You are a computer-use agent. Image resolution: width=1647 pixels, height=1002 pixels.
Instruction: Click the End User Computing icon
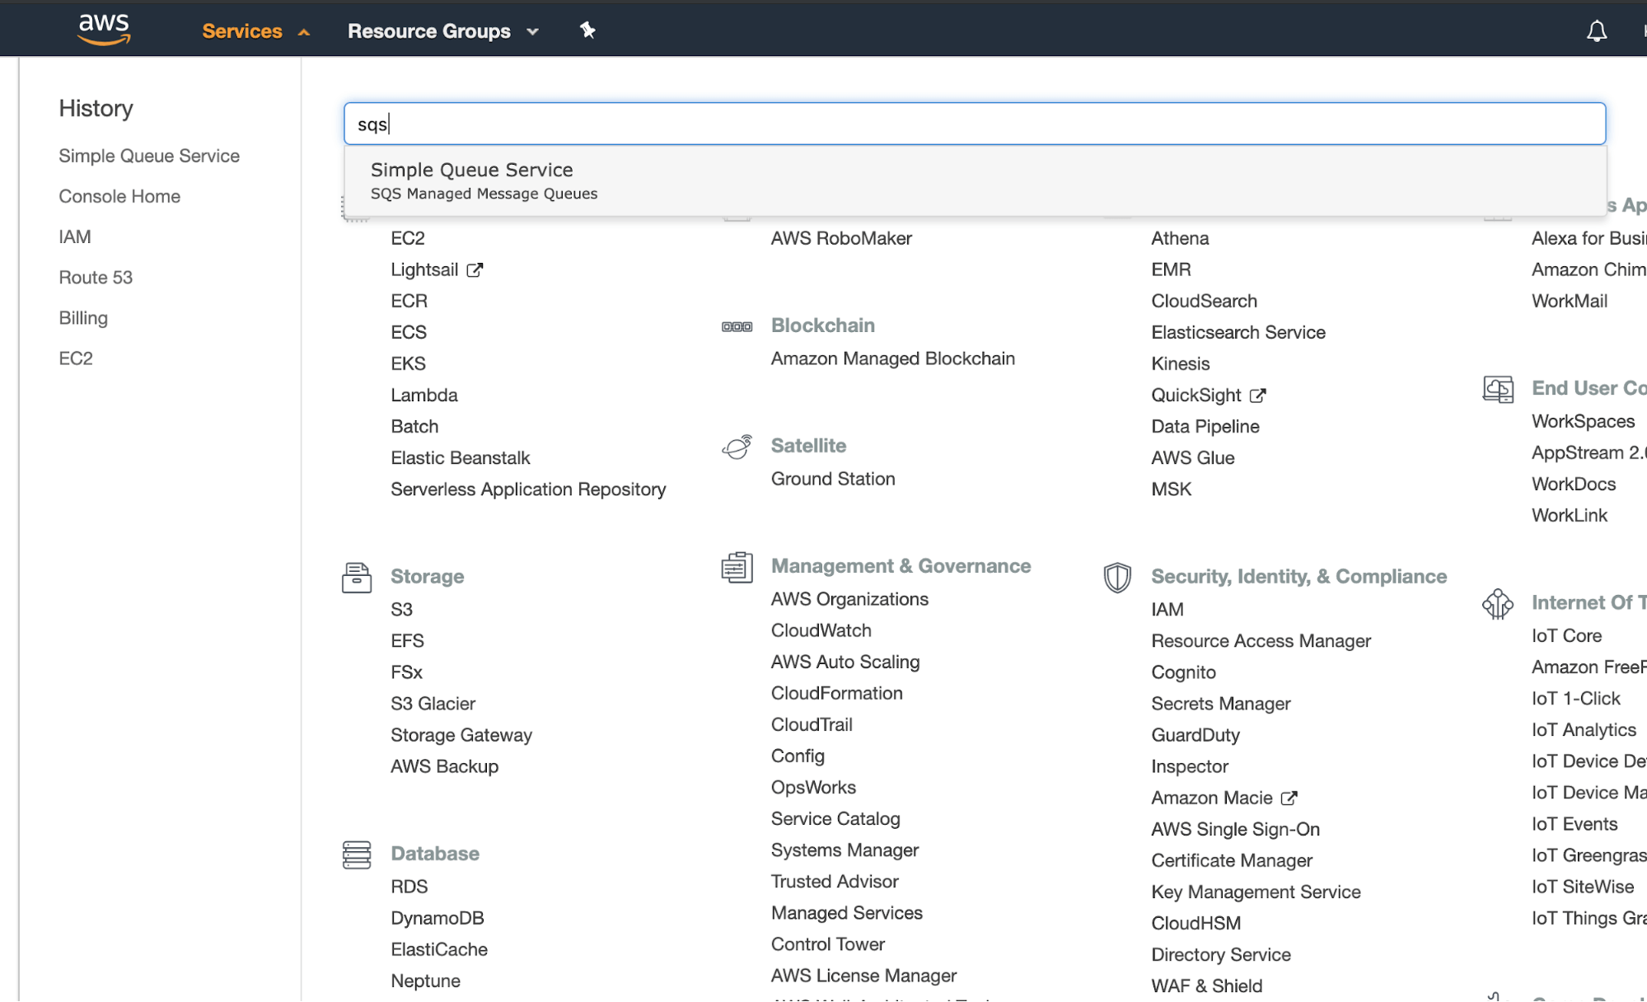tap(1497, 389)
